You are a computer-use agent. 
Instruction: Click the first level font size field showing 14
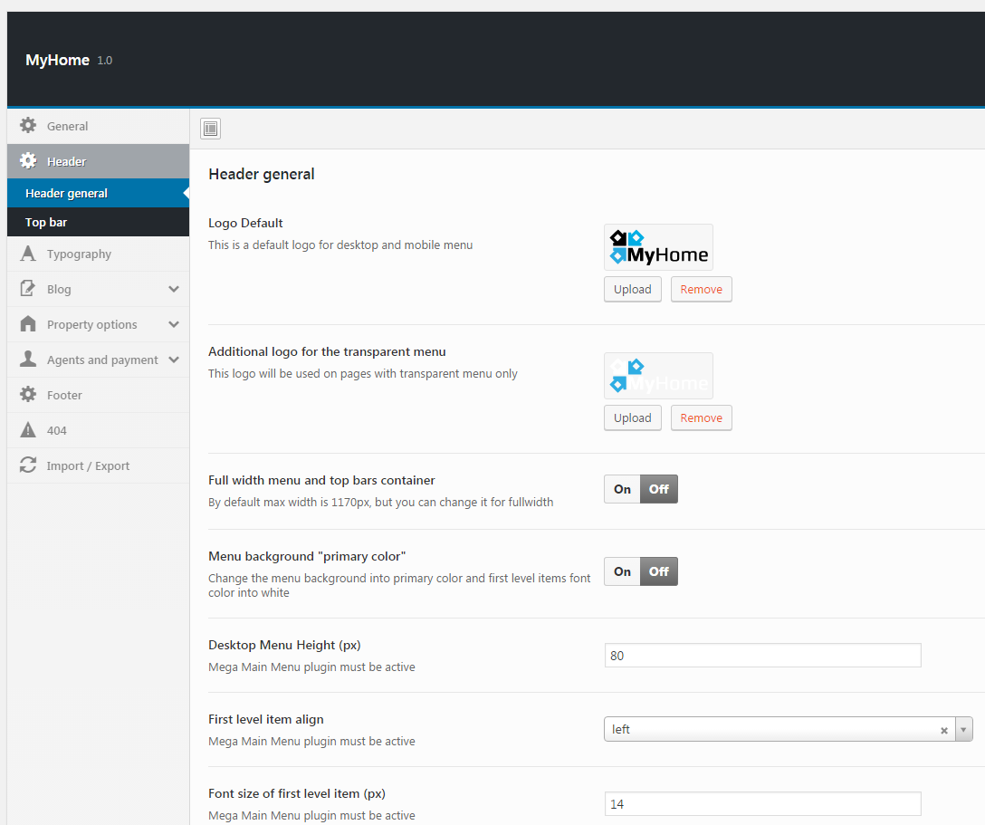tap(762, 803)
